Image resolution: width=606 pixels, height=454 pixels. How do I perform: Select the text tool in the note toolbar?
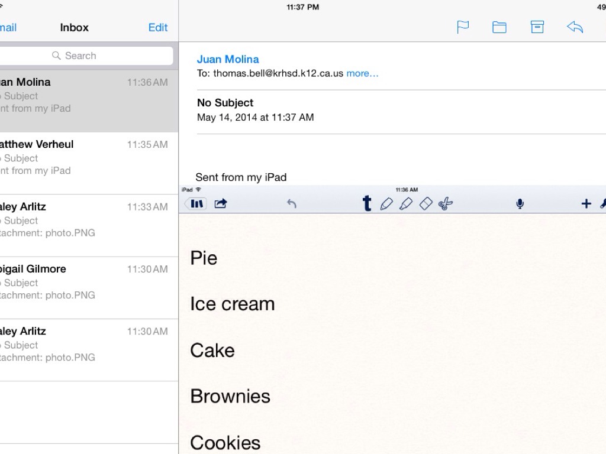click(367, 204)
